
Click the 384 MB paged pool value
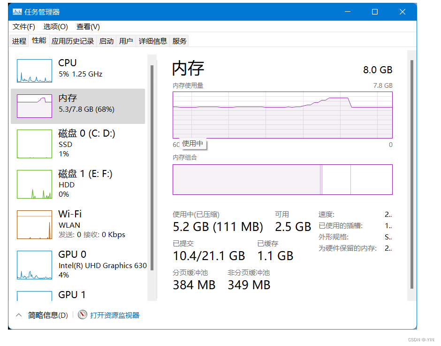(194, 285)
